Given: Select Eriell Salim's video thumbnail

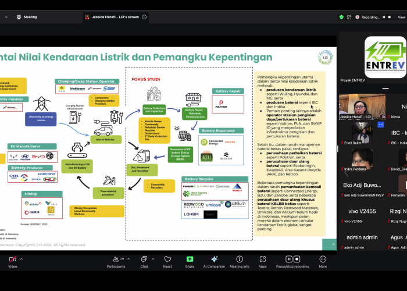Looking at the screenshot, I should (x=362, y=133).
